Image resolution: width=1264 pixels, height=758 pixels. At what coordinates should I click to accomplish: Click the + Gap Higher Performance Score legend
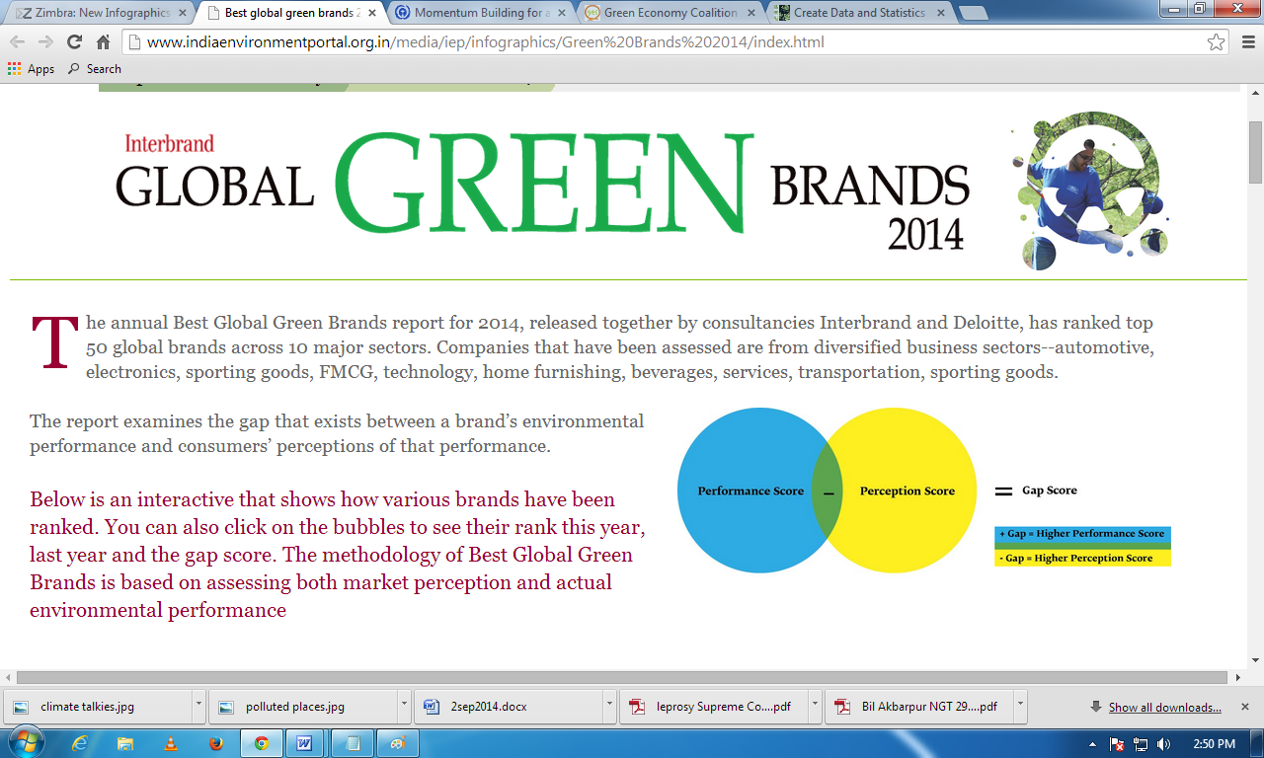coord(1082,534)
